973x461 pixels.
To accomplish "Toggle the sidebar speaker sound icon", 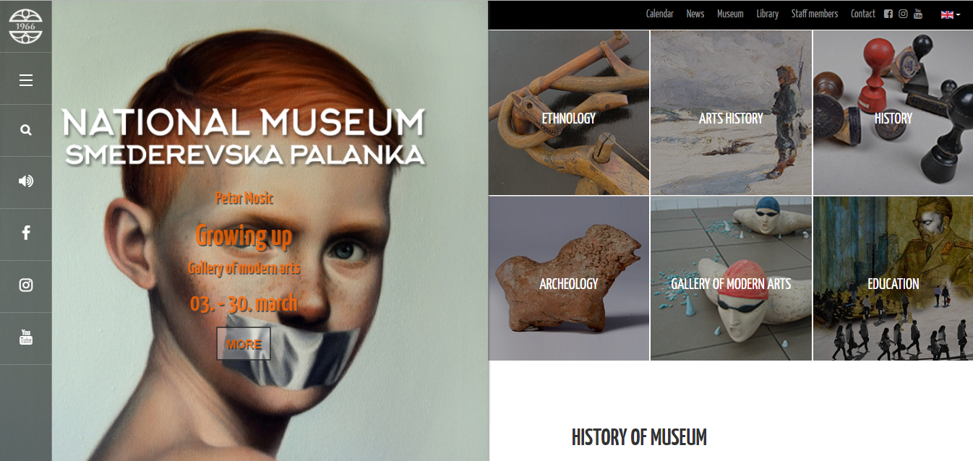I will (x=26, y=181).
